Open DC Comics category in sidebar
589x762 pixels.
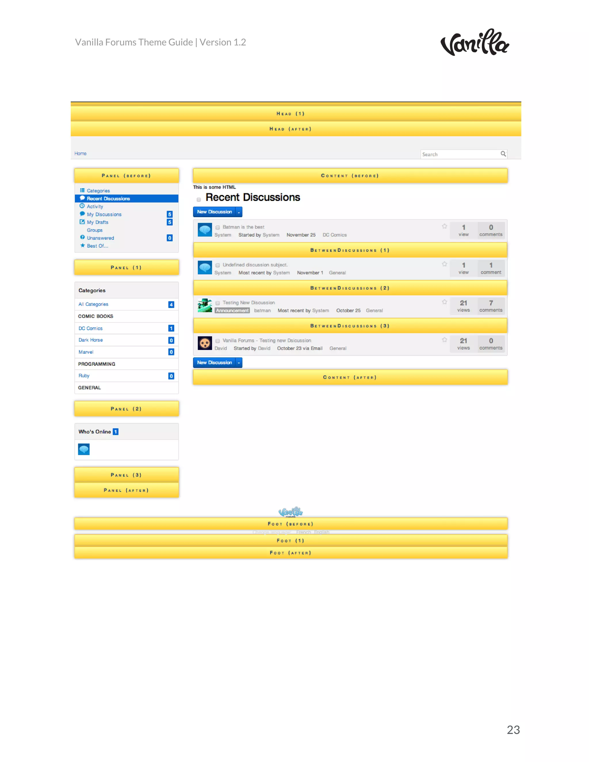click(91, 328)
